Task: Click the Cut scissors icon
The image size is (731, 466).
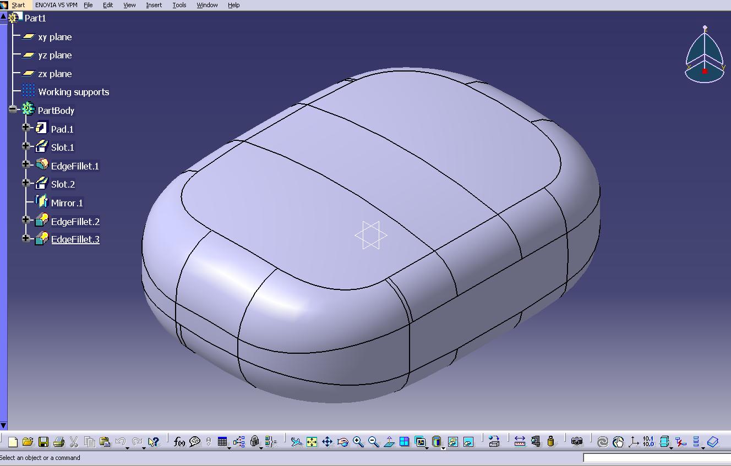Action: tap(74, 442)
